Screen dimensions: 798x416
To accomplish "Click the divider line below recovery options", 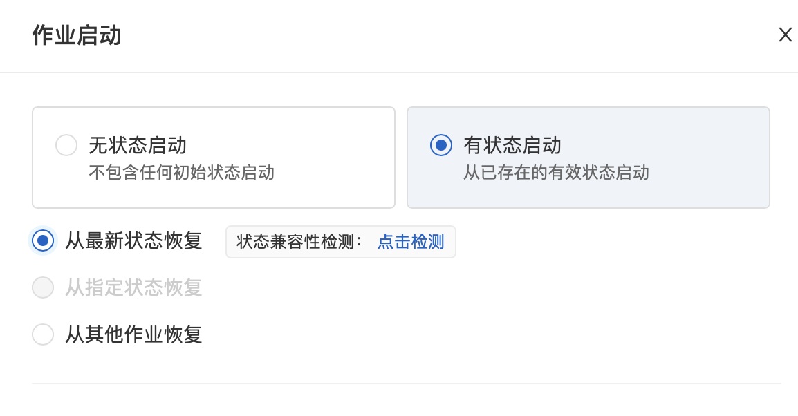I will 407,384.
